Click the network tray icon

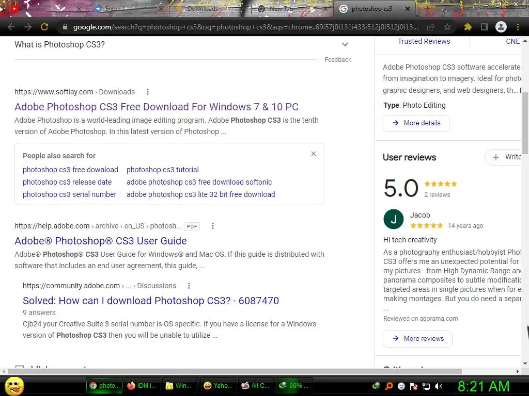(426, 386)
